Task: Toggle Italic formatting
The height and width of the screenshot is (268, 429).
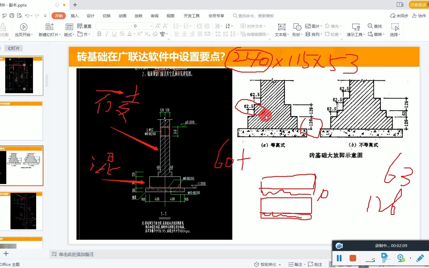Action: (107, 34)
